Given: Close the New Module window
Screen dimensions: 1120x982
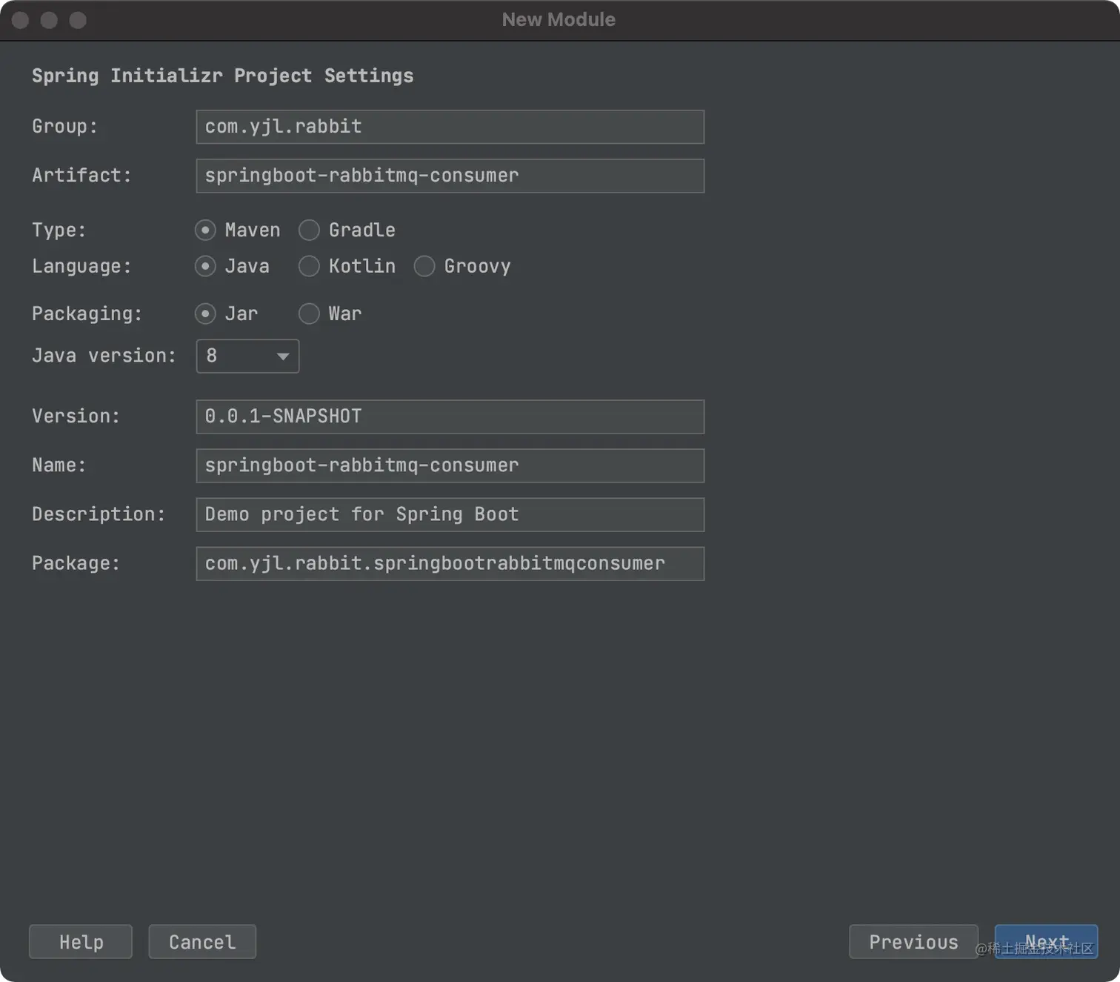Looking at the screenshot, I should tap(21, 20).
